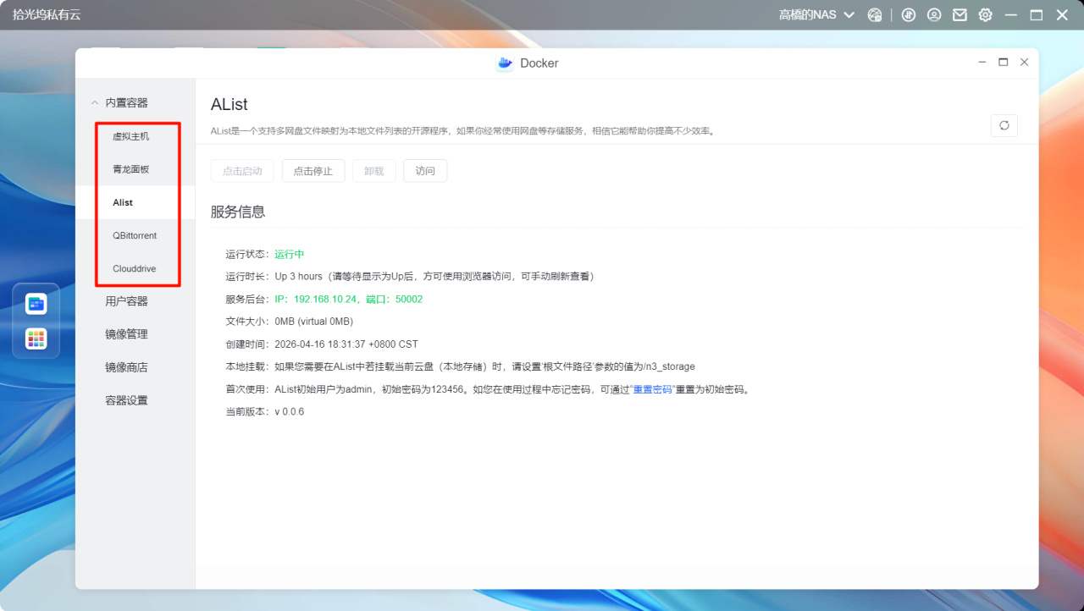This screenshot has width=1084, height=611.
Task: Open the QBittorrent container page
Action: point(135,235)
